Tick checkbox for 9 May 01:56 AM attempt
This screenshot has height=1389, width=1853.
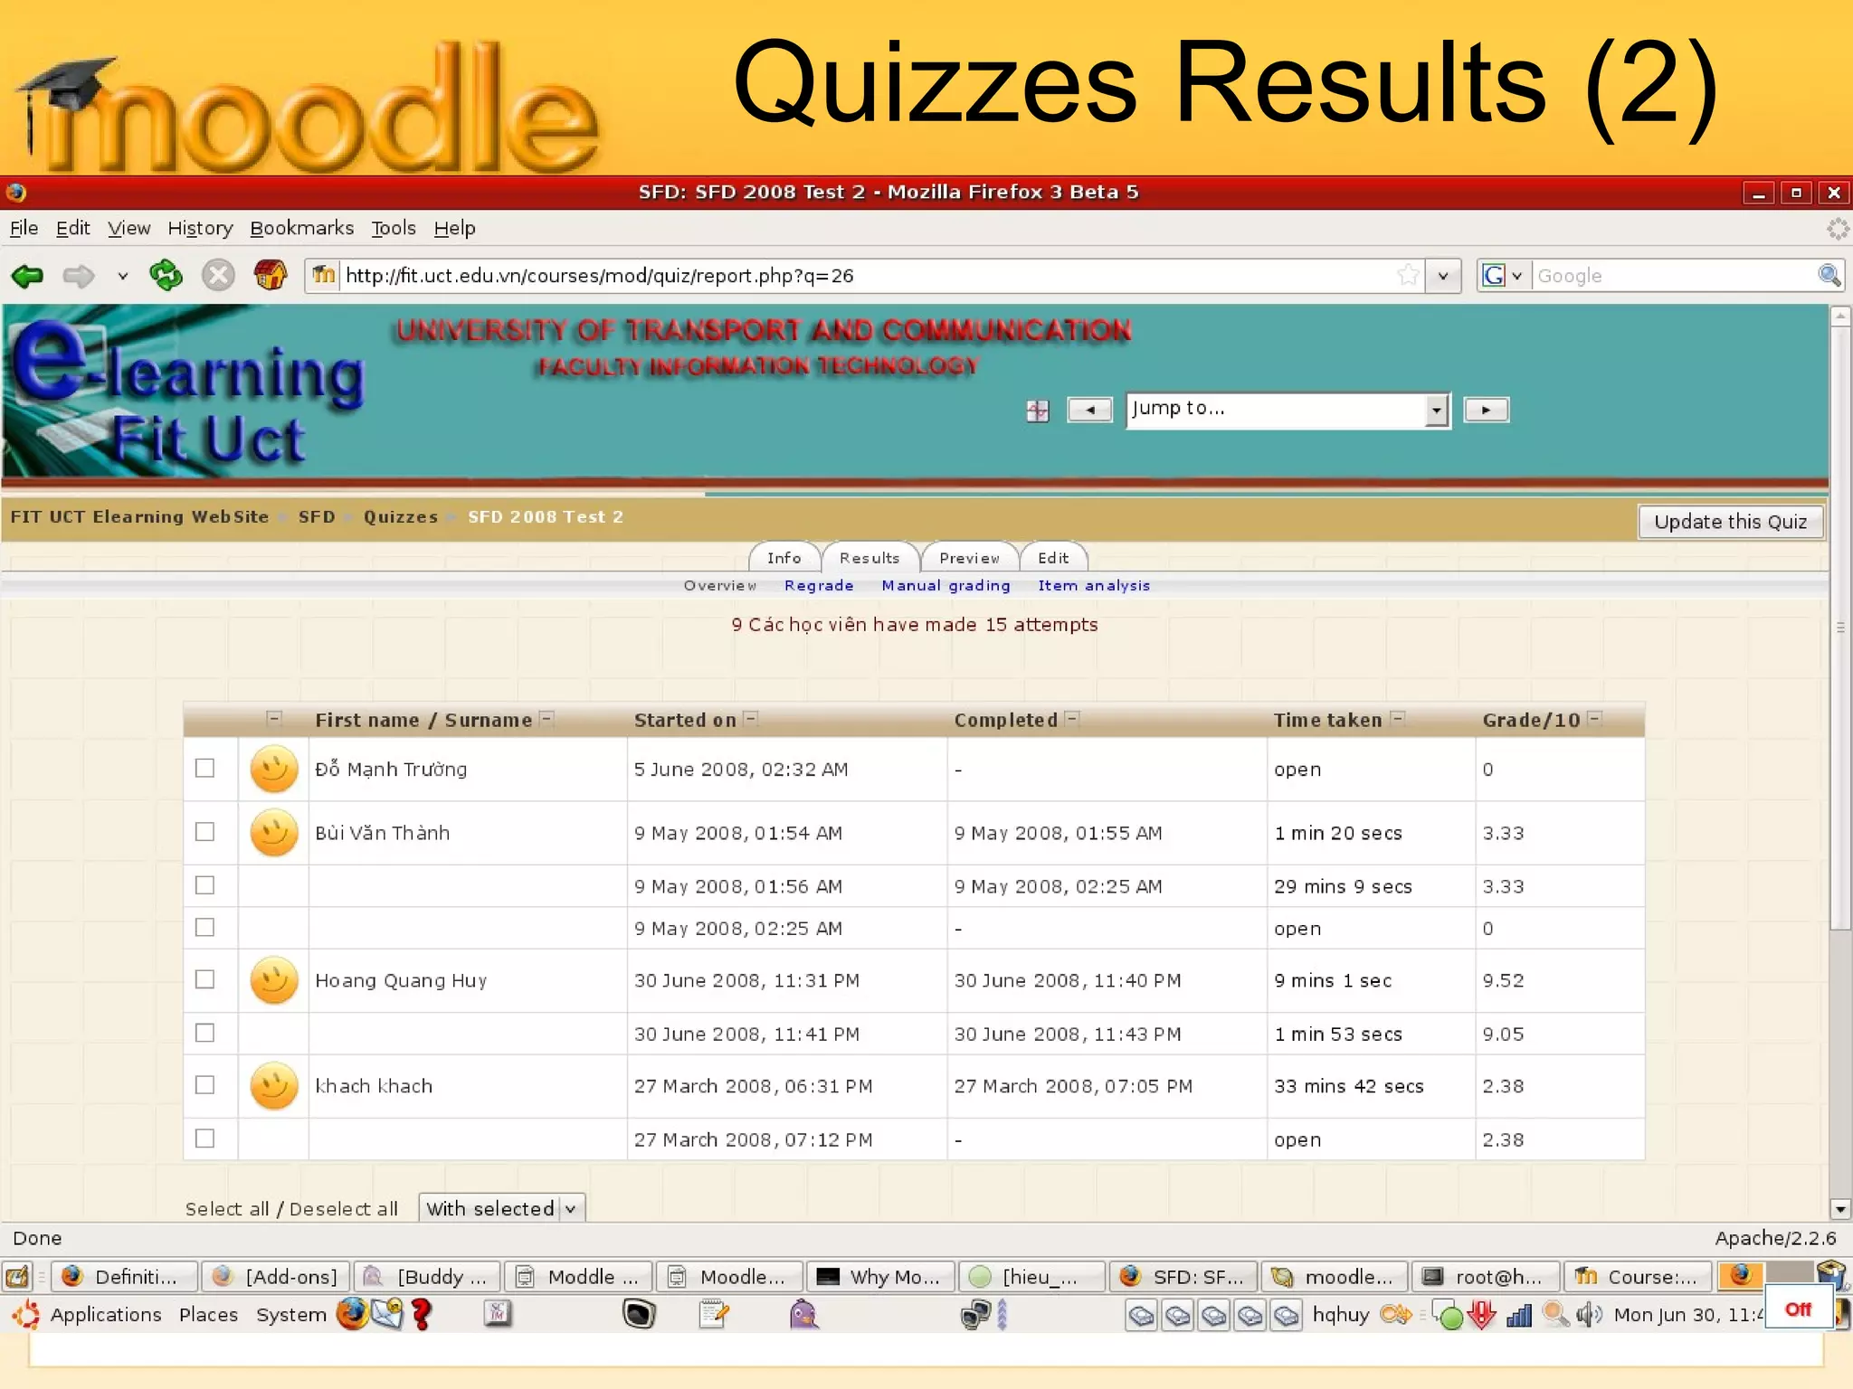click(205, 884)
